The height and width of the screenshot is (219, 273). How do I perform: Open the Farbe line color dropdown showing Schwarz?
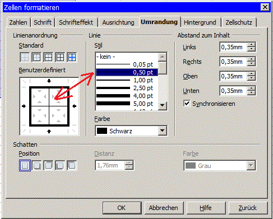tap(163, 131)
